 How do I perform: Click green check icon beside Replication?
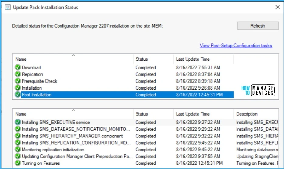18,74
